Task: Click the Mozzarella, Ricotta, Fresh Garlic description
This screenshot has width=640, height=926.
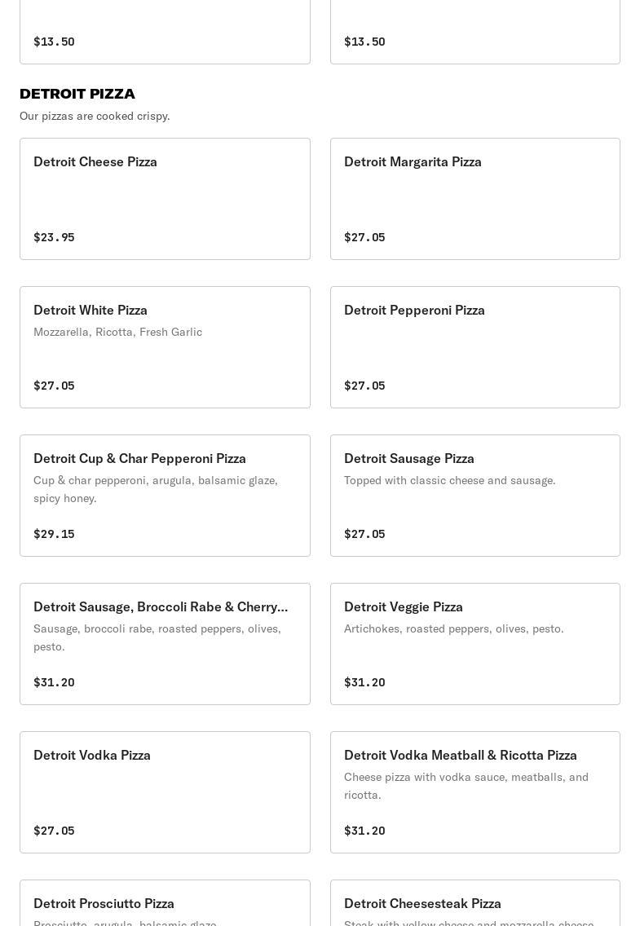Action: tap(117, 333)
